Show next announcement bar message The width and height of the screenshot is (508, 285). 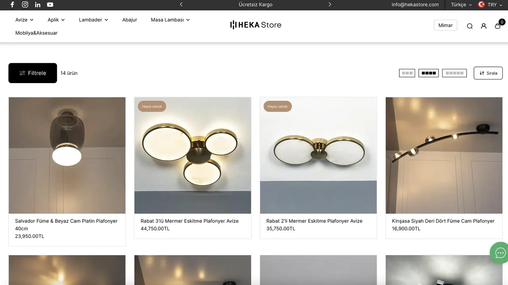pyautogui.click(x=329, y=5)
